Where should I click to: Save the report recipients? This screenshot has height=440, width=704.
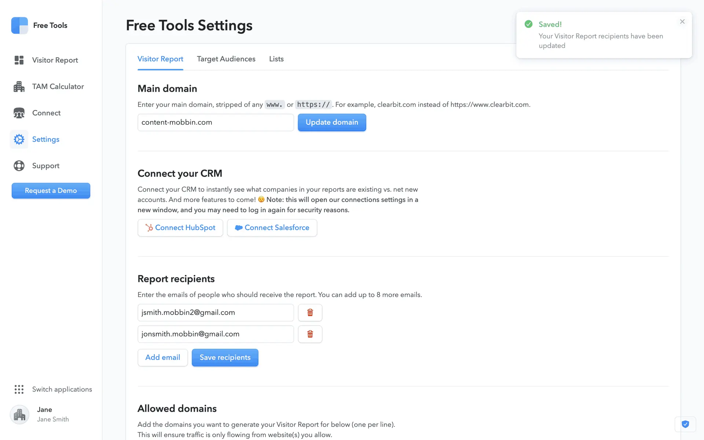[225, 357]
